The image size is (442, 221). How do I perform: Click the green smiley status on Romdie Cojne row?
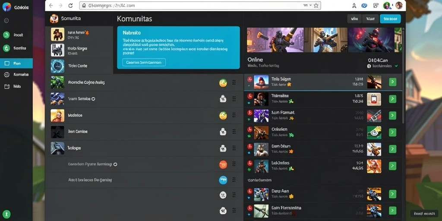(x=223, y=83)
